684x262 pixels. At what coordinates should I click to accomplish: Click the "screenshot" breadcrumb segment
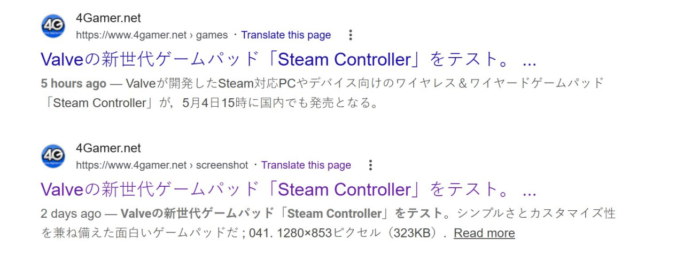[222, 165]
